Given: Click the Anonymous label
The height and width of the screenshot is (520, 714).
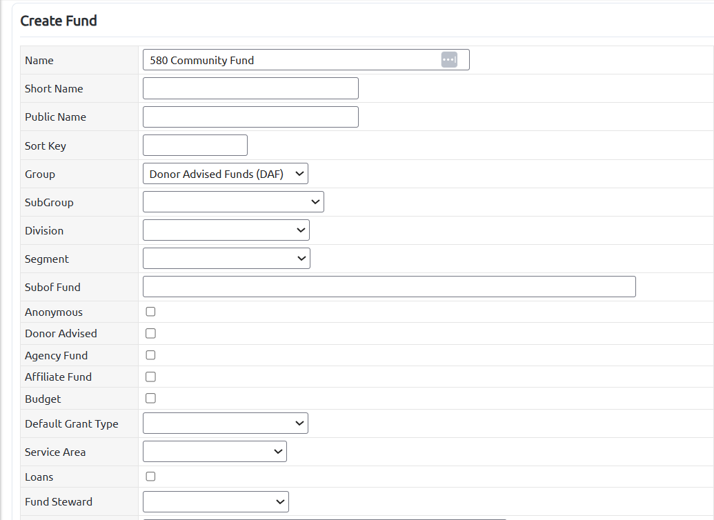Looking at the screenshot, I should 54,312.
